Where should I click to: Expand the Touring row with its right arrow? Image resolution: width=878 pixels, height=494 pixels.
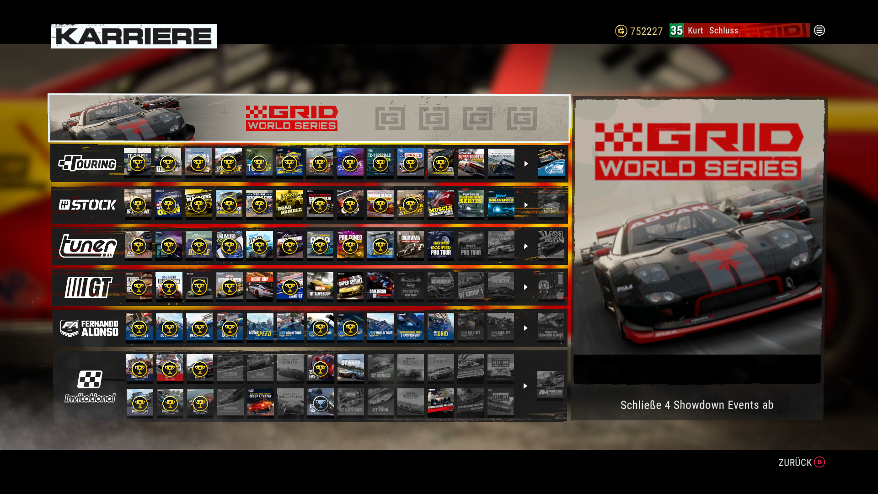[x=526, y=163]
